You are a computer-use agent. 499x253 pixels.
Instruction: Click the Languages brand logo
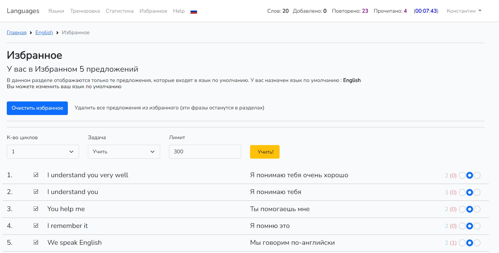(23, 11)
